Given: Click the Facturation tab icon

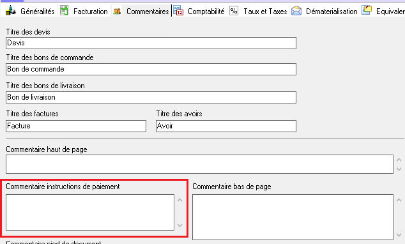Looking at the screenshot, I should pyautogui.click(x=64, y=11).
